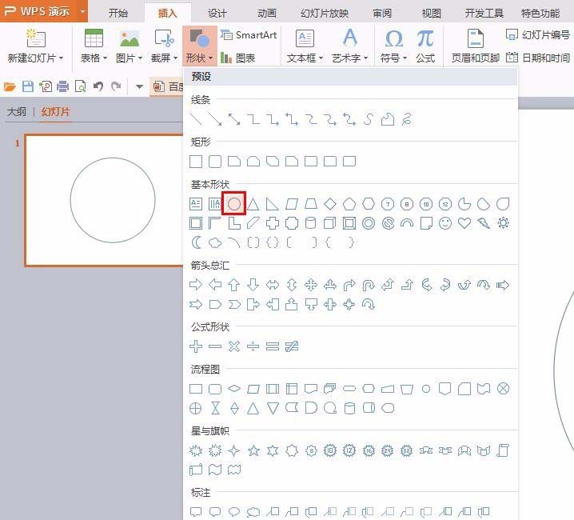Switch to the 大纲 outline pane tab
The height and width of the screenshot is (520, 574).
(x=17, y=111)
